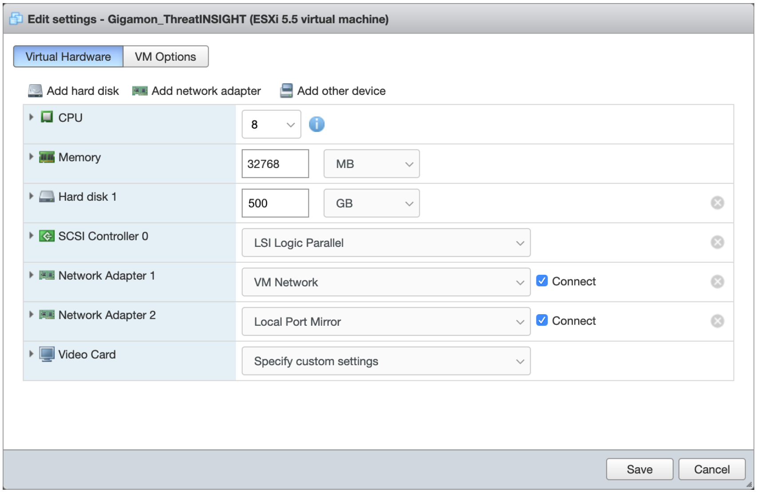
Task: Open the Local Port Mirror dropdown
Action: pyautogui.click(x=386, y=321)
